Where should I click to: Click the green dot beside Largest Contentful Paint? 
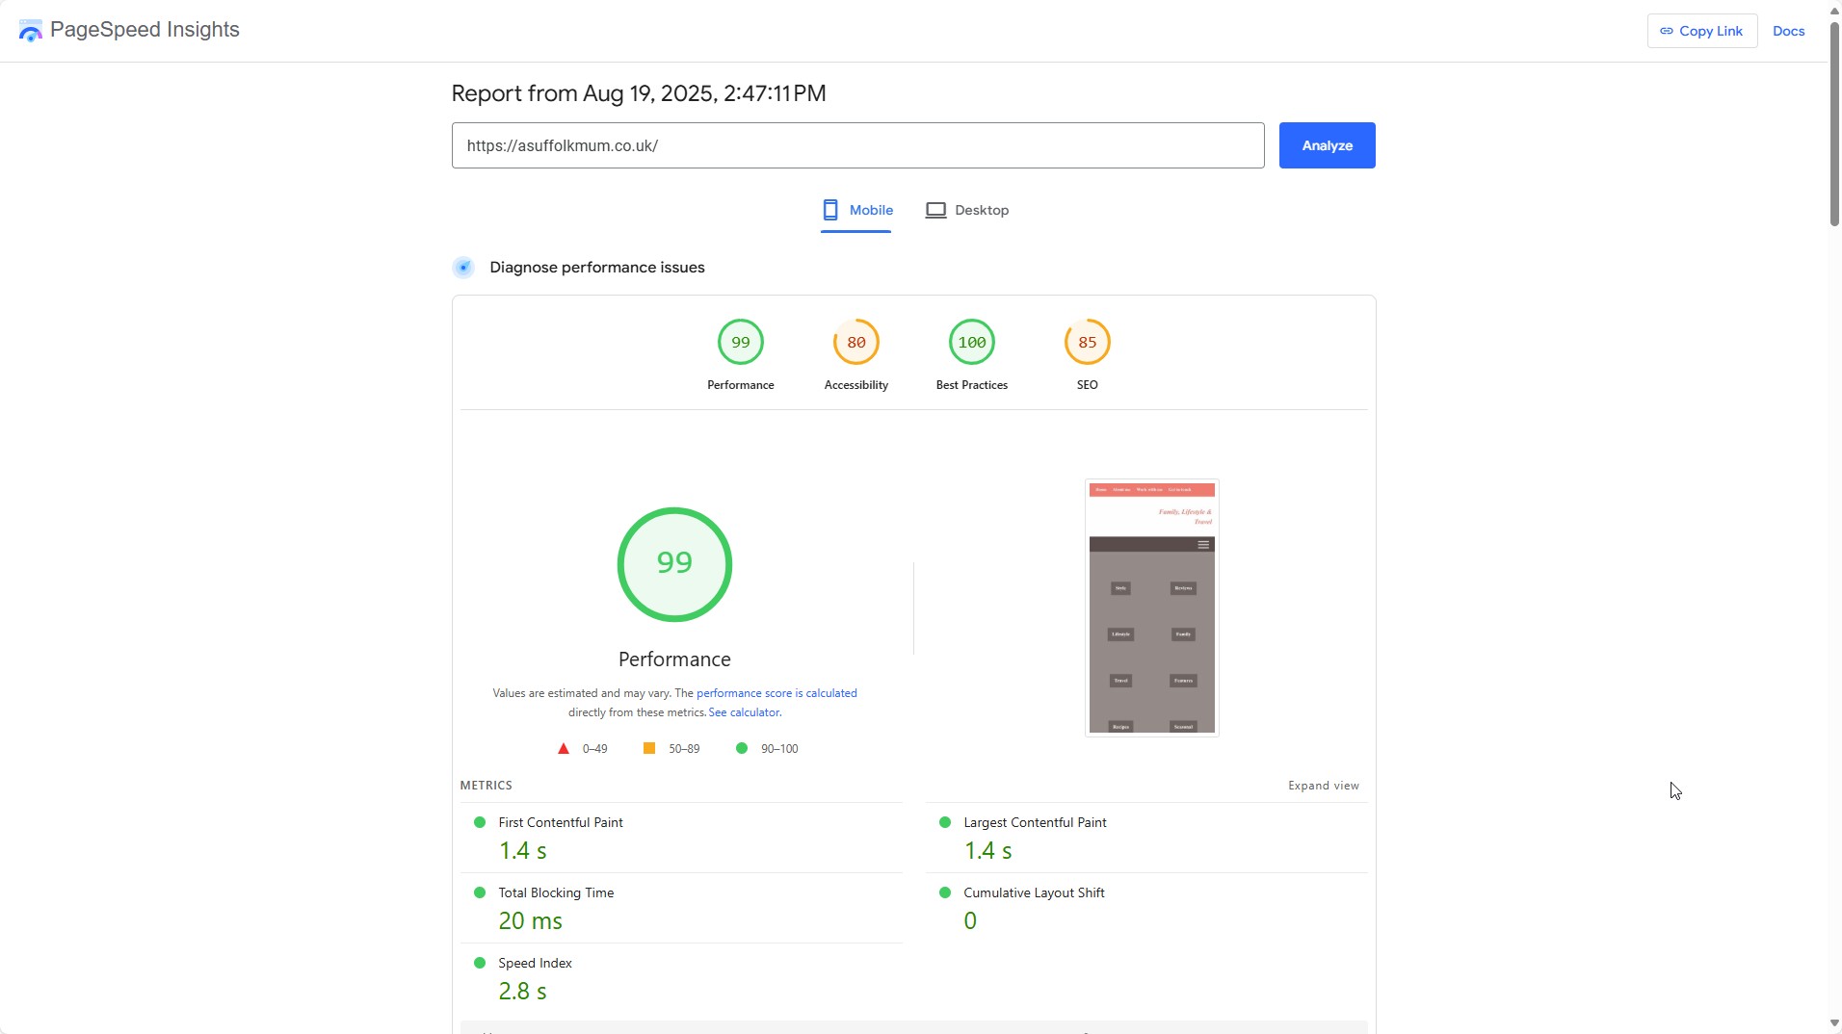click(945, 822)
